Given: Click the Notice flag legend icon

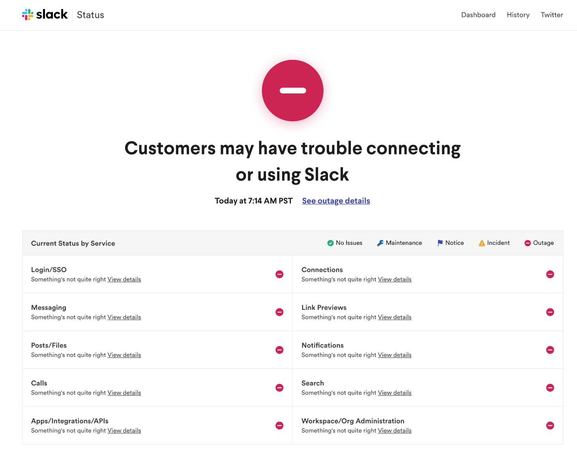Looking at the screenshot, I should [440, 243].
